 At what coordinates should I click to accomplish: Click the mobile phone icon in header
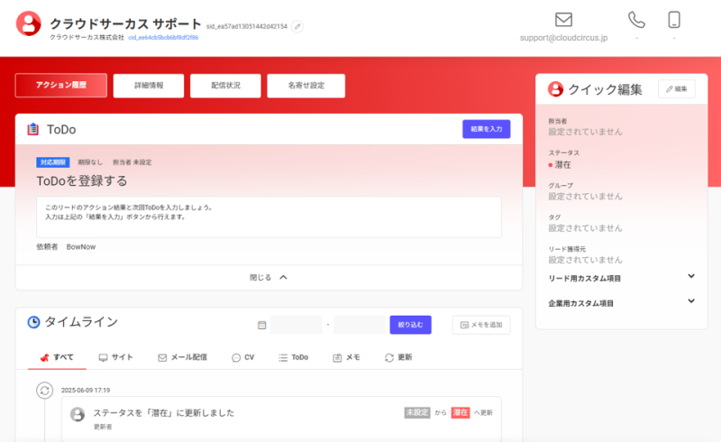673,20
